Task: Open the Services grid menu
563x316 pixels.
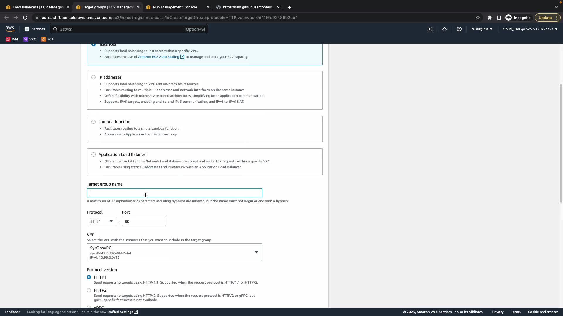Action: (x=34, y=29)
